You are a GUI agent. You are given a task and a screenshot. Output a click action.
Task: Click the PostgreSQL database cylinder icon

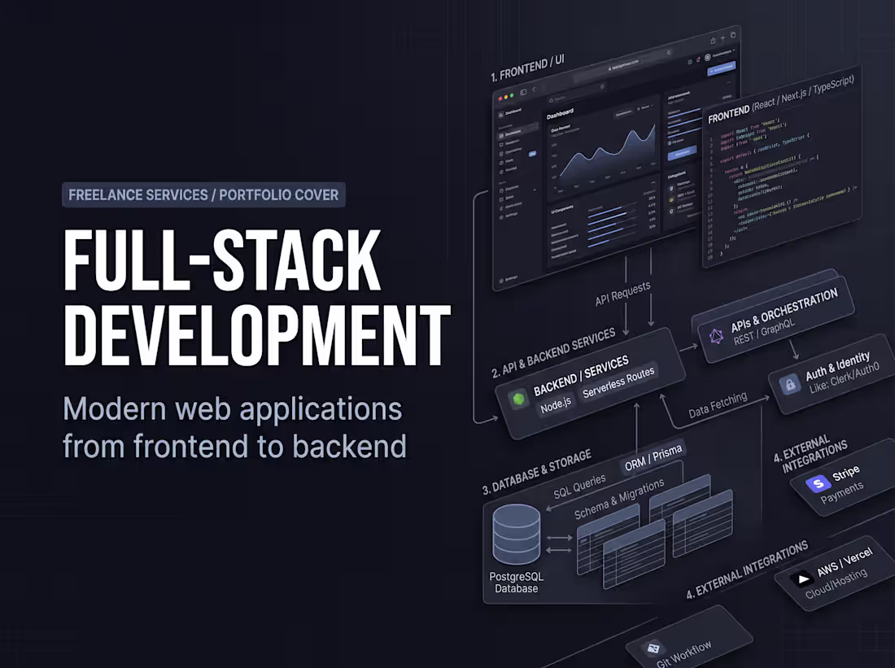(x=517, y=533)
